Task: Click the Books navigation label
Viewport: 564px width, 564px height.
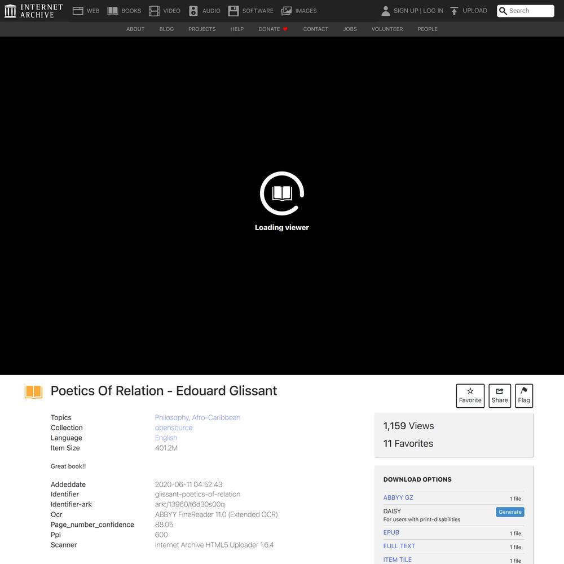Action: point(131,11)
